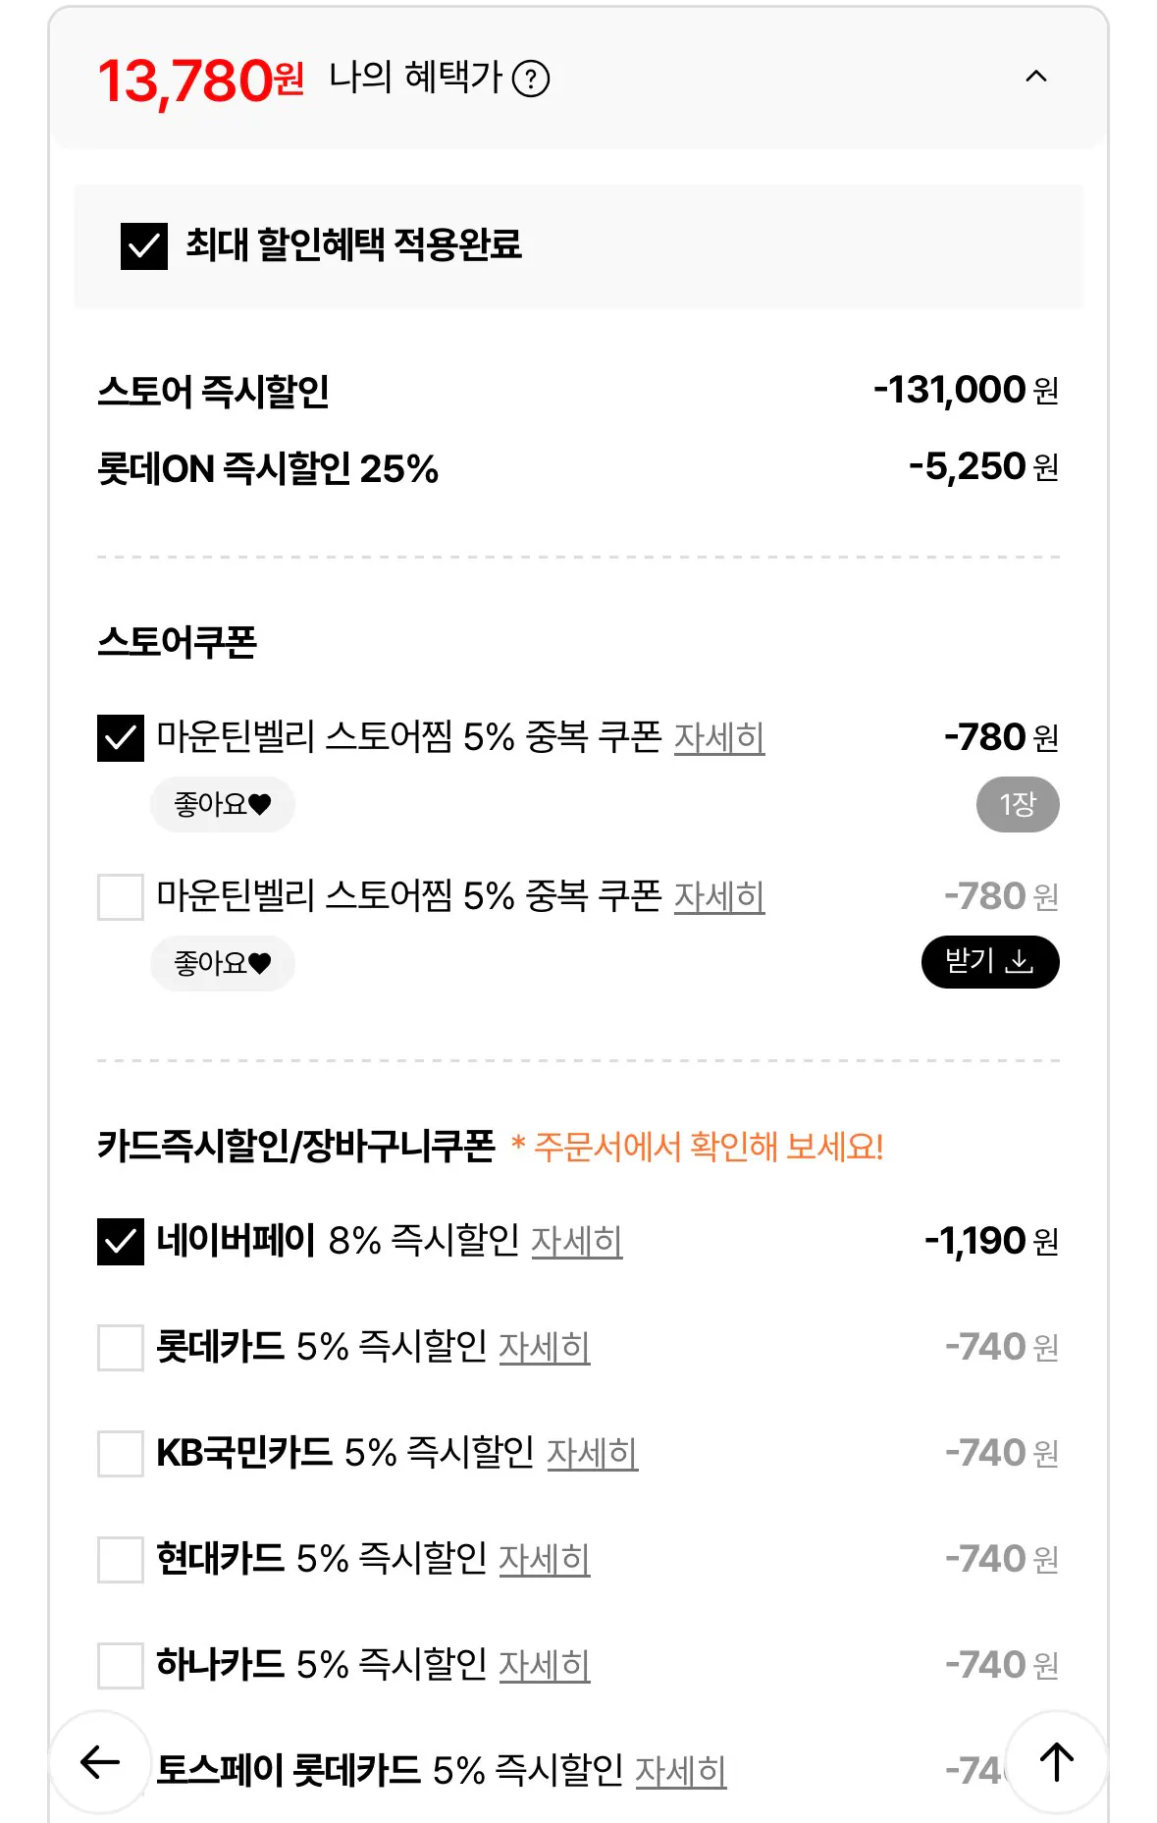Open 자세히 for the 현대카드 discount
Viewport: 1157px width, 1823px height.
[545, 1558]
